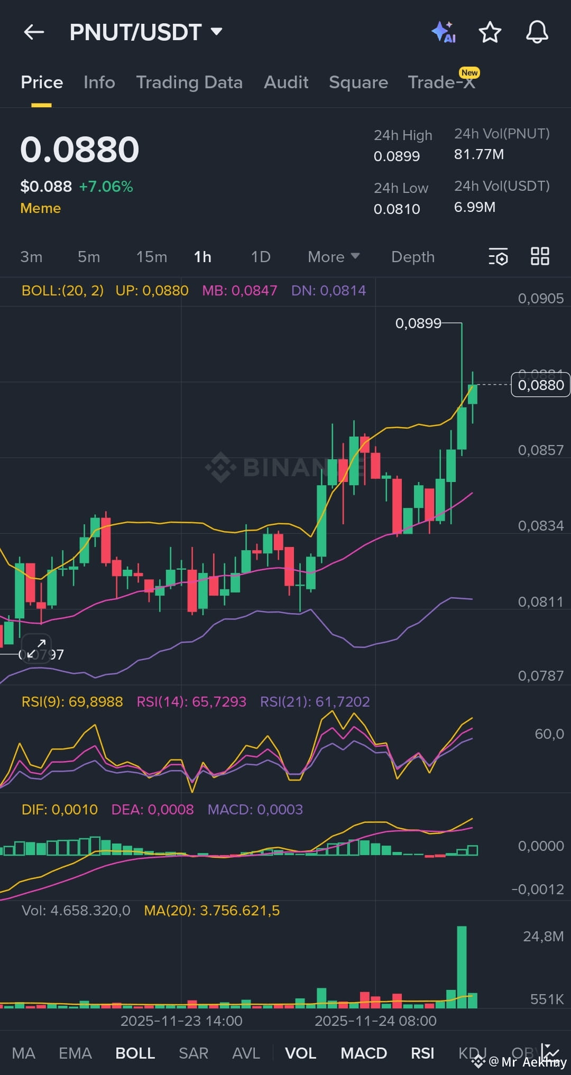Enable the MA indicator
Image resolution: width=571 pixels, height=1075 pixels.
click(x=24, y=1053)
